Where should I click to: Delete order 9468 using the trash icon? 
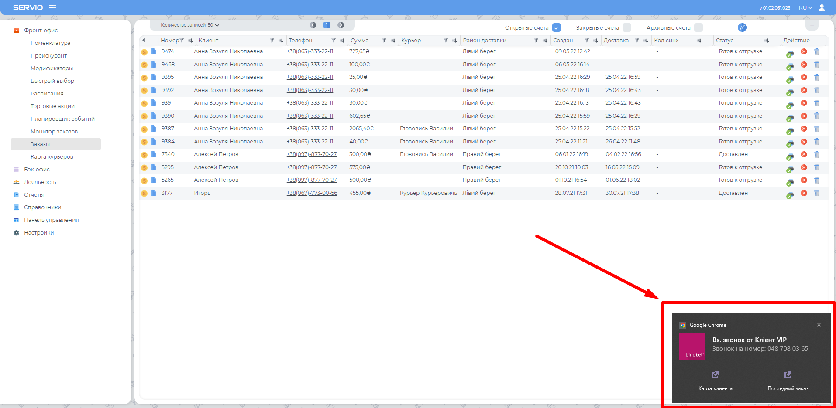pos(817,65)
